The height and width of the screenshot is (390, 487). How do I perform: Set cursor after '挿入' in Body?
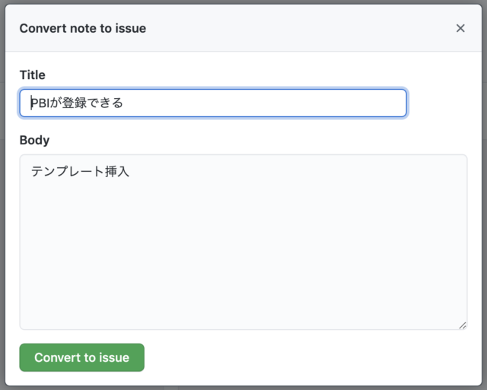[x=130, y=171]
